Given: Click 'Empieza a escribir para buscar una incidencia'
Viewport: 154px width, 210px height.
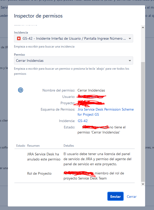Looking at the screenshot, I should pos(44,47).
